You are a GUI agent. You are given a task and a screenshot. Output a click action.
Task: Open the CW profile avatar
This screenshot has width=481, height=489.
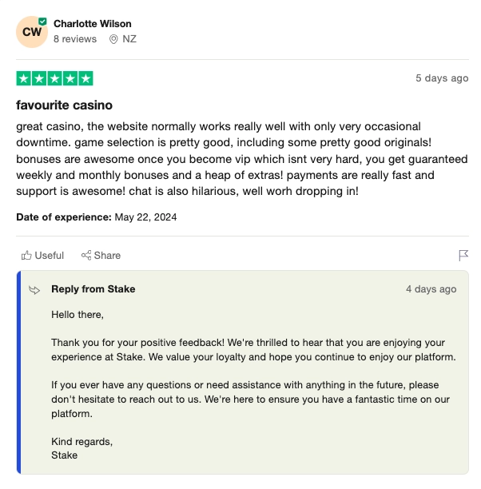click(x=32, y=32)
